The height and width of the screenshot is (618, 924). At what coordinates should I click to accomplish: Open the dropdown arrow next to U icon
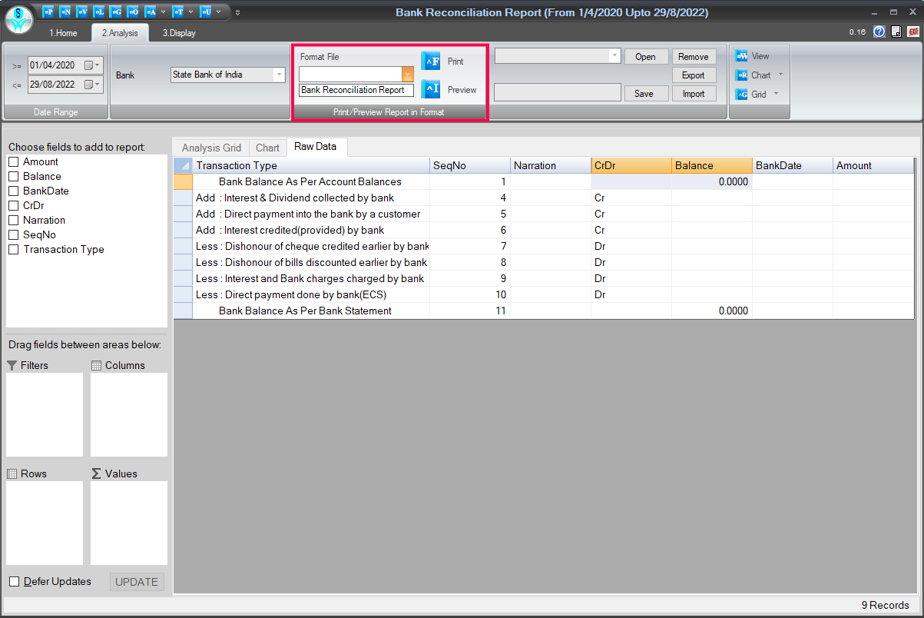tap(219, 12)
